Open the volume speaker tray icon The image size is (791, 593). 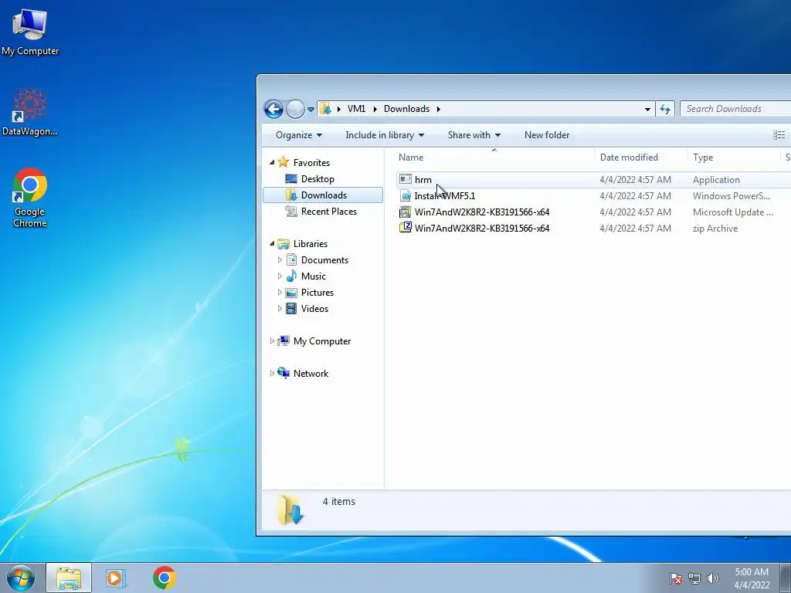[x=712, y=578]
